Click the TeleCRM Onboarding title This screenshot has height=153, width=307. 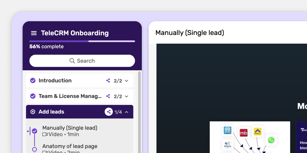(x=75, y=33)
